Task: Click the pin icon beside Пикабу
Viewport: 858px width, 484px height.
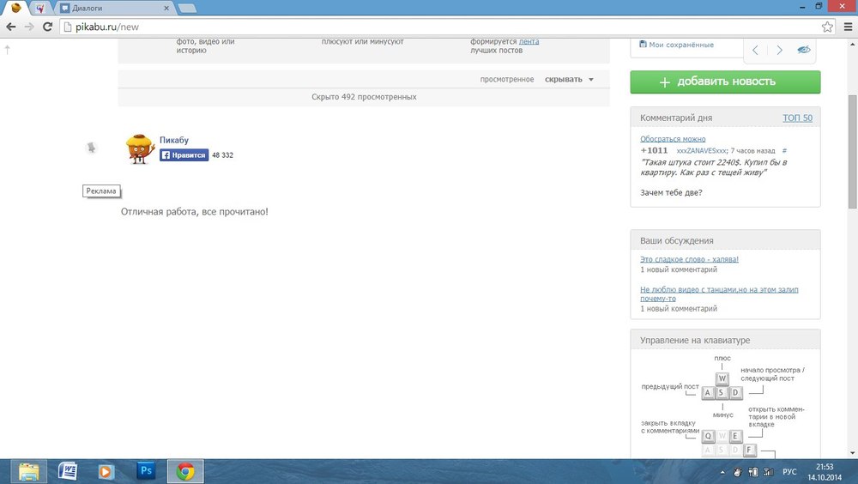Action: point(92,148)
